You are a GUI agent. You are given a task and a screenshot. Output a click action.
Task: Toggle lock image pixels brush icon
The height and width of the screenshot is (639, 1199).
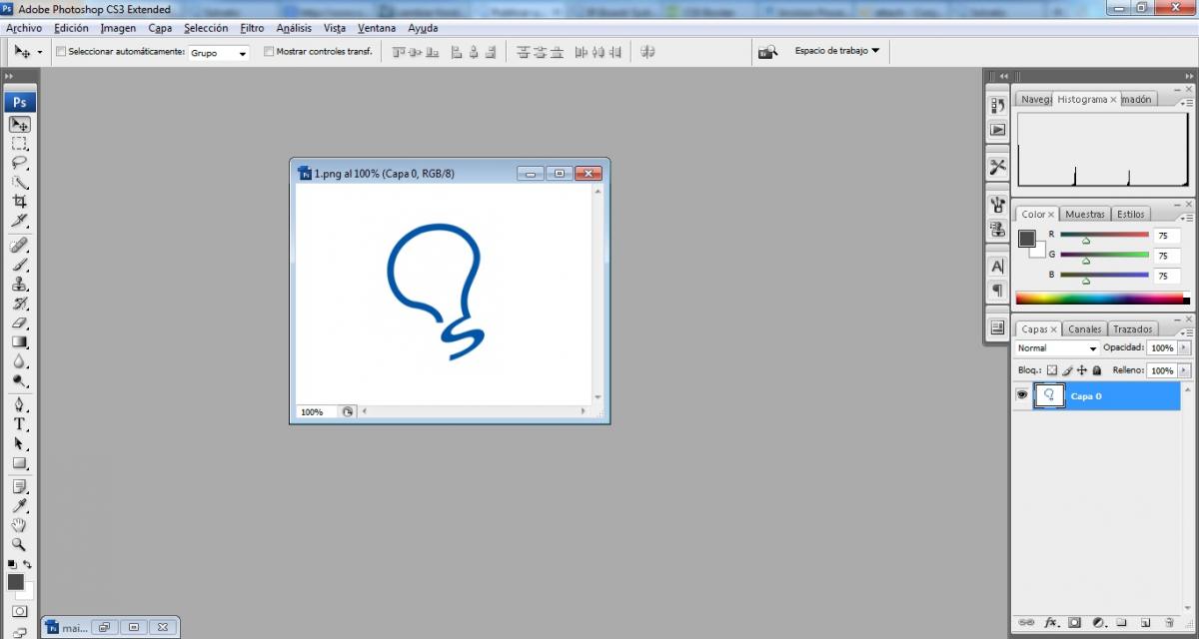click(x=1067, y=370)
